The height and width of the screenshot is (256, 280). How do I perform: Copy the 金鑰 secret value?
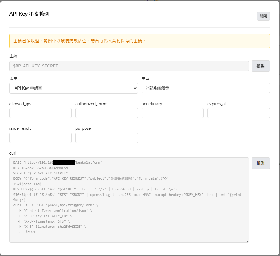pyautogui.click(x=260, y=66)
